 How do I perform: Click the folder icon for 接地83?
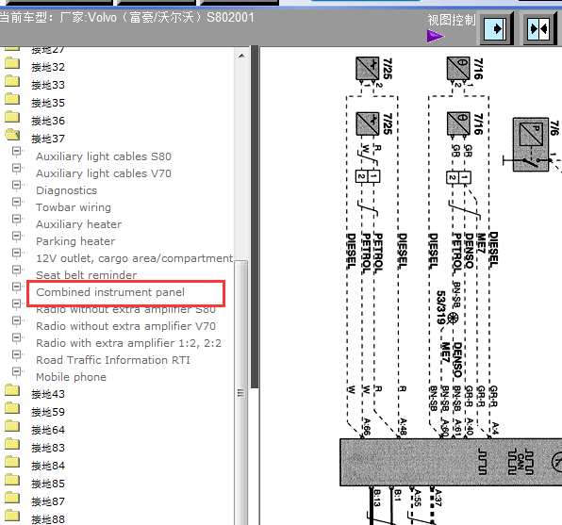[12, 444]
